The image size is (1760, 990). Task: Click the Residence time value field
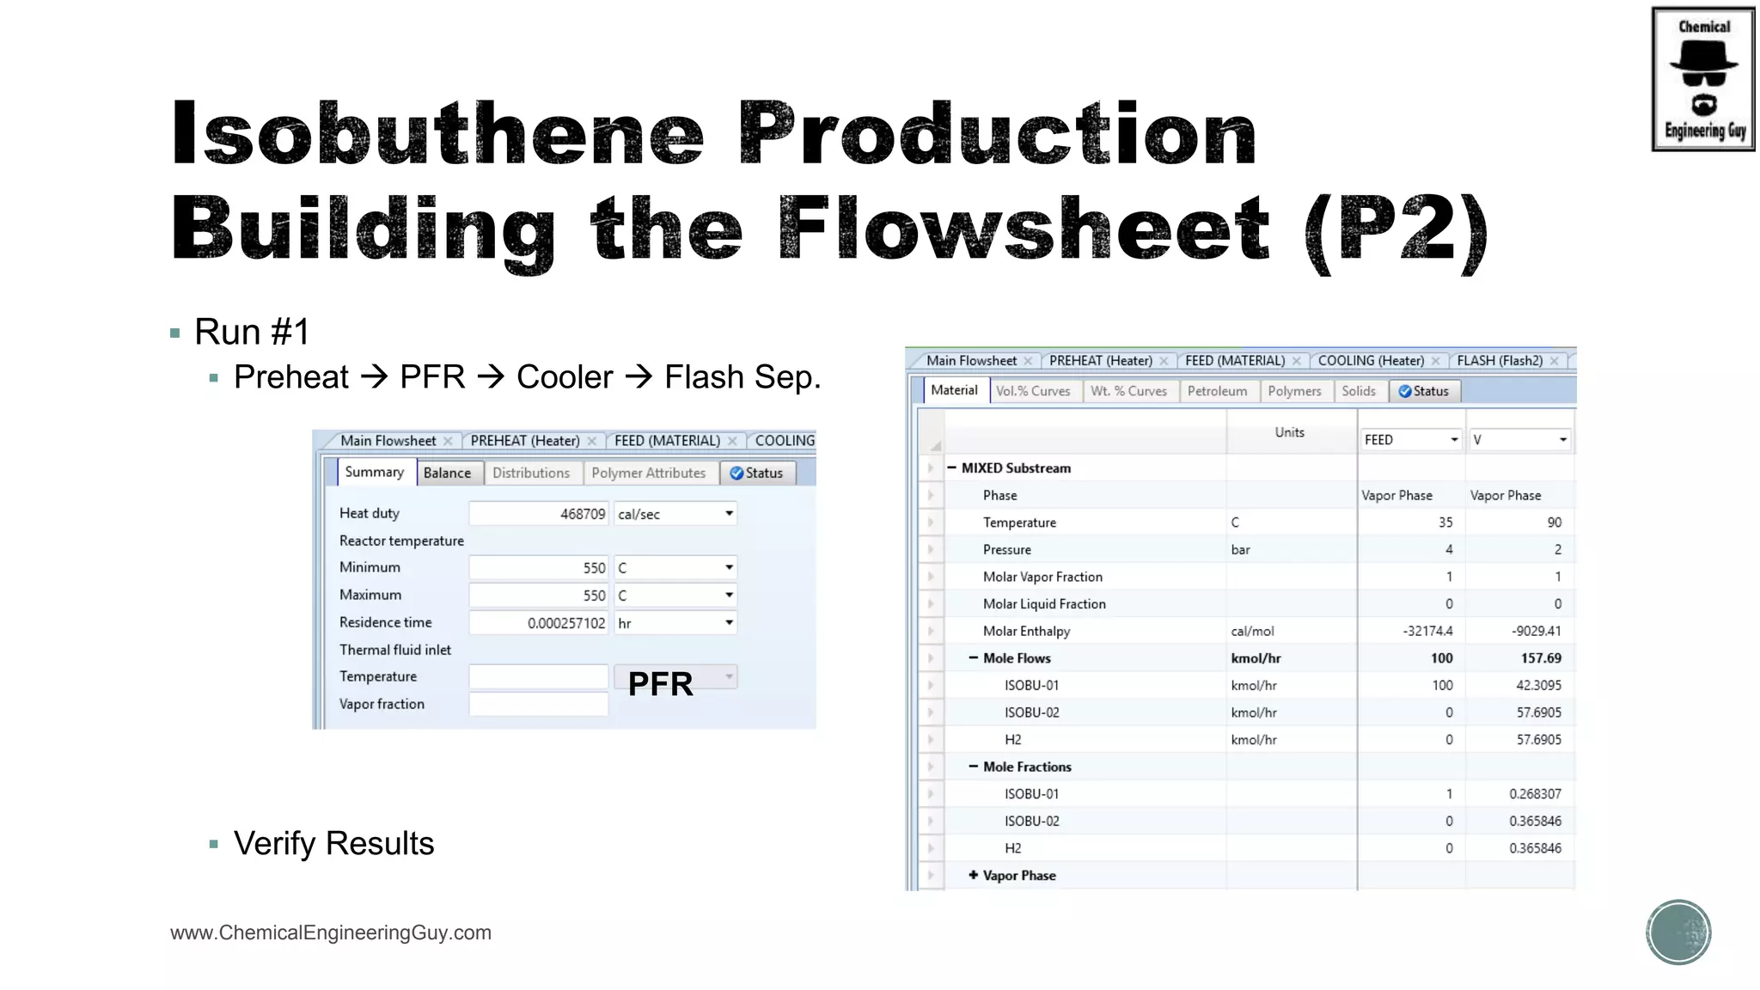pos(539,623)
